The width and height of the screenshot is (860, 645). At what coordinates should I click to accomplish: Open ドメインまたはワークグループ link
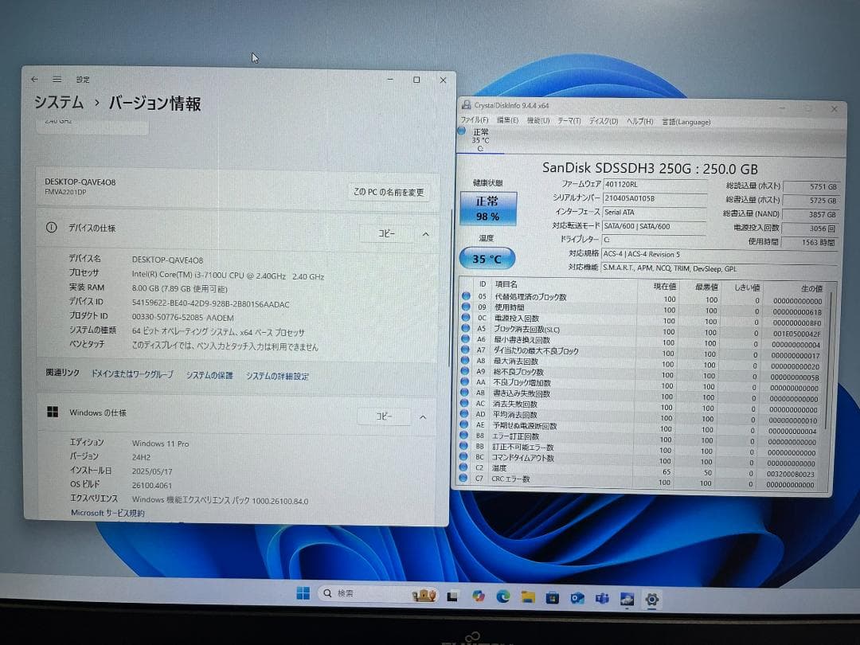point(132,374)
